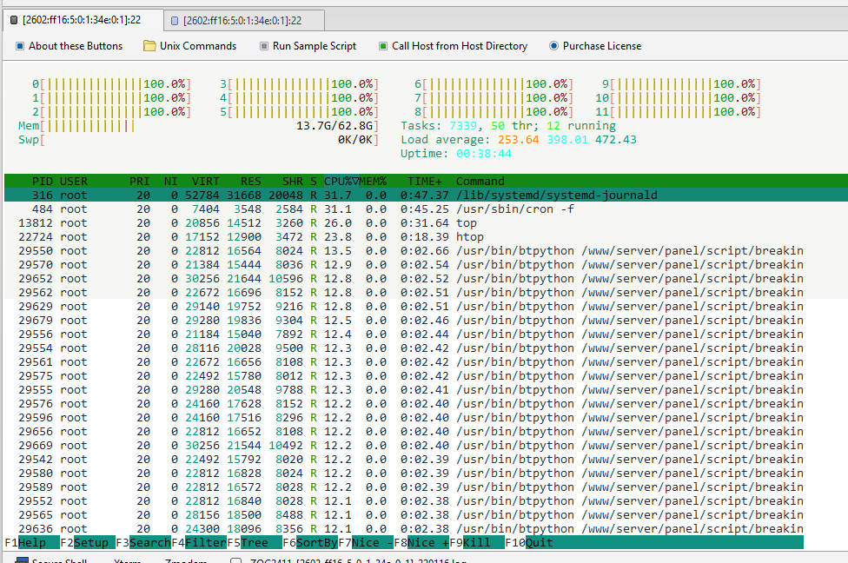848x563 pixels.
Task: Toggle the session log checkbox
Action: point(235,559)
